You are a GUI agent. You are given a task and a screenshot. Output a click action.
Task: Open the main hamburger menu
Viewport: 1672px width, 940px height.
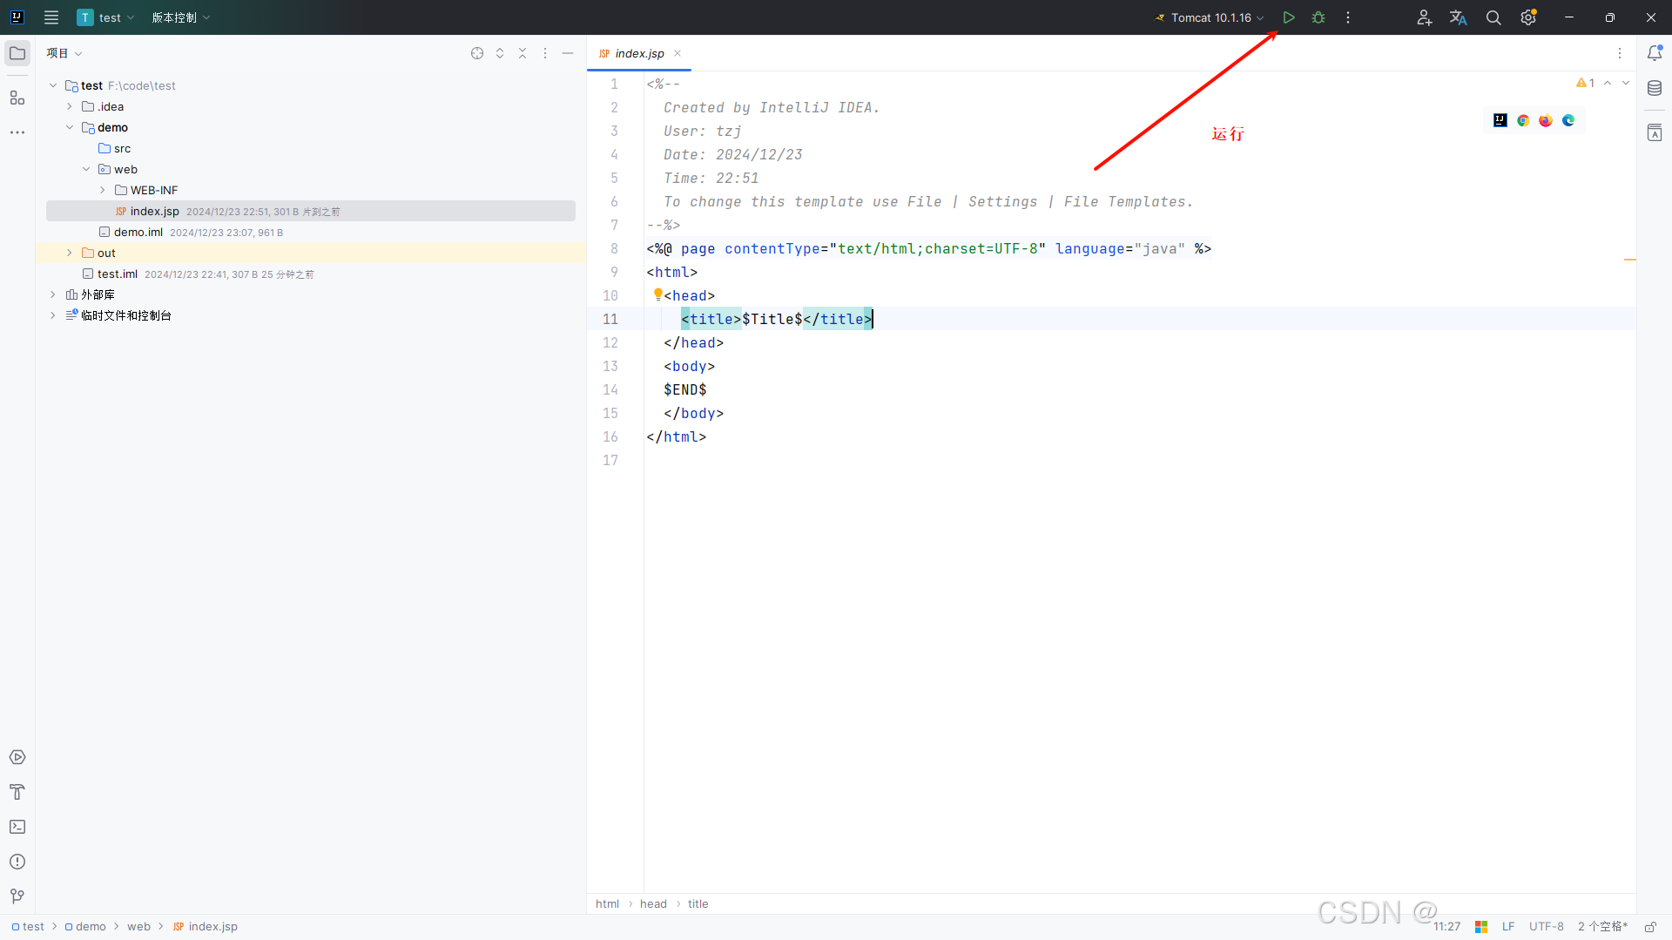point(51,17)
